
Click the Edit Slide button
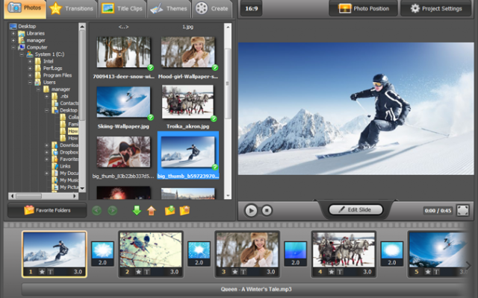pyautogui.click(x=356, y=209)
